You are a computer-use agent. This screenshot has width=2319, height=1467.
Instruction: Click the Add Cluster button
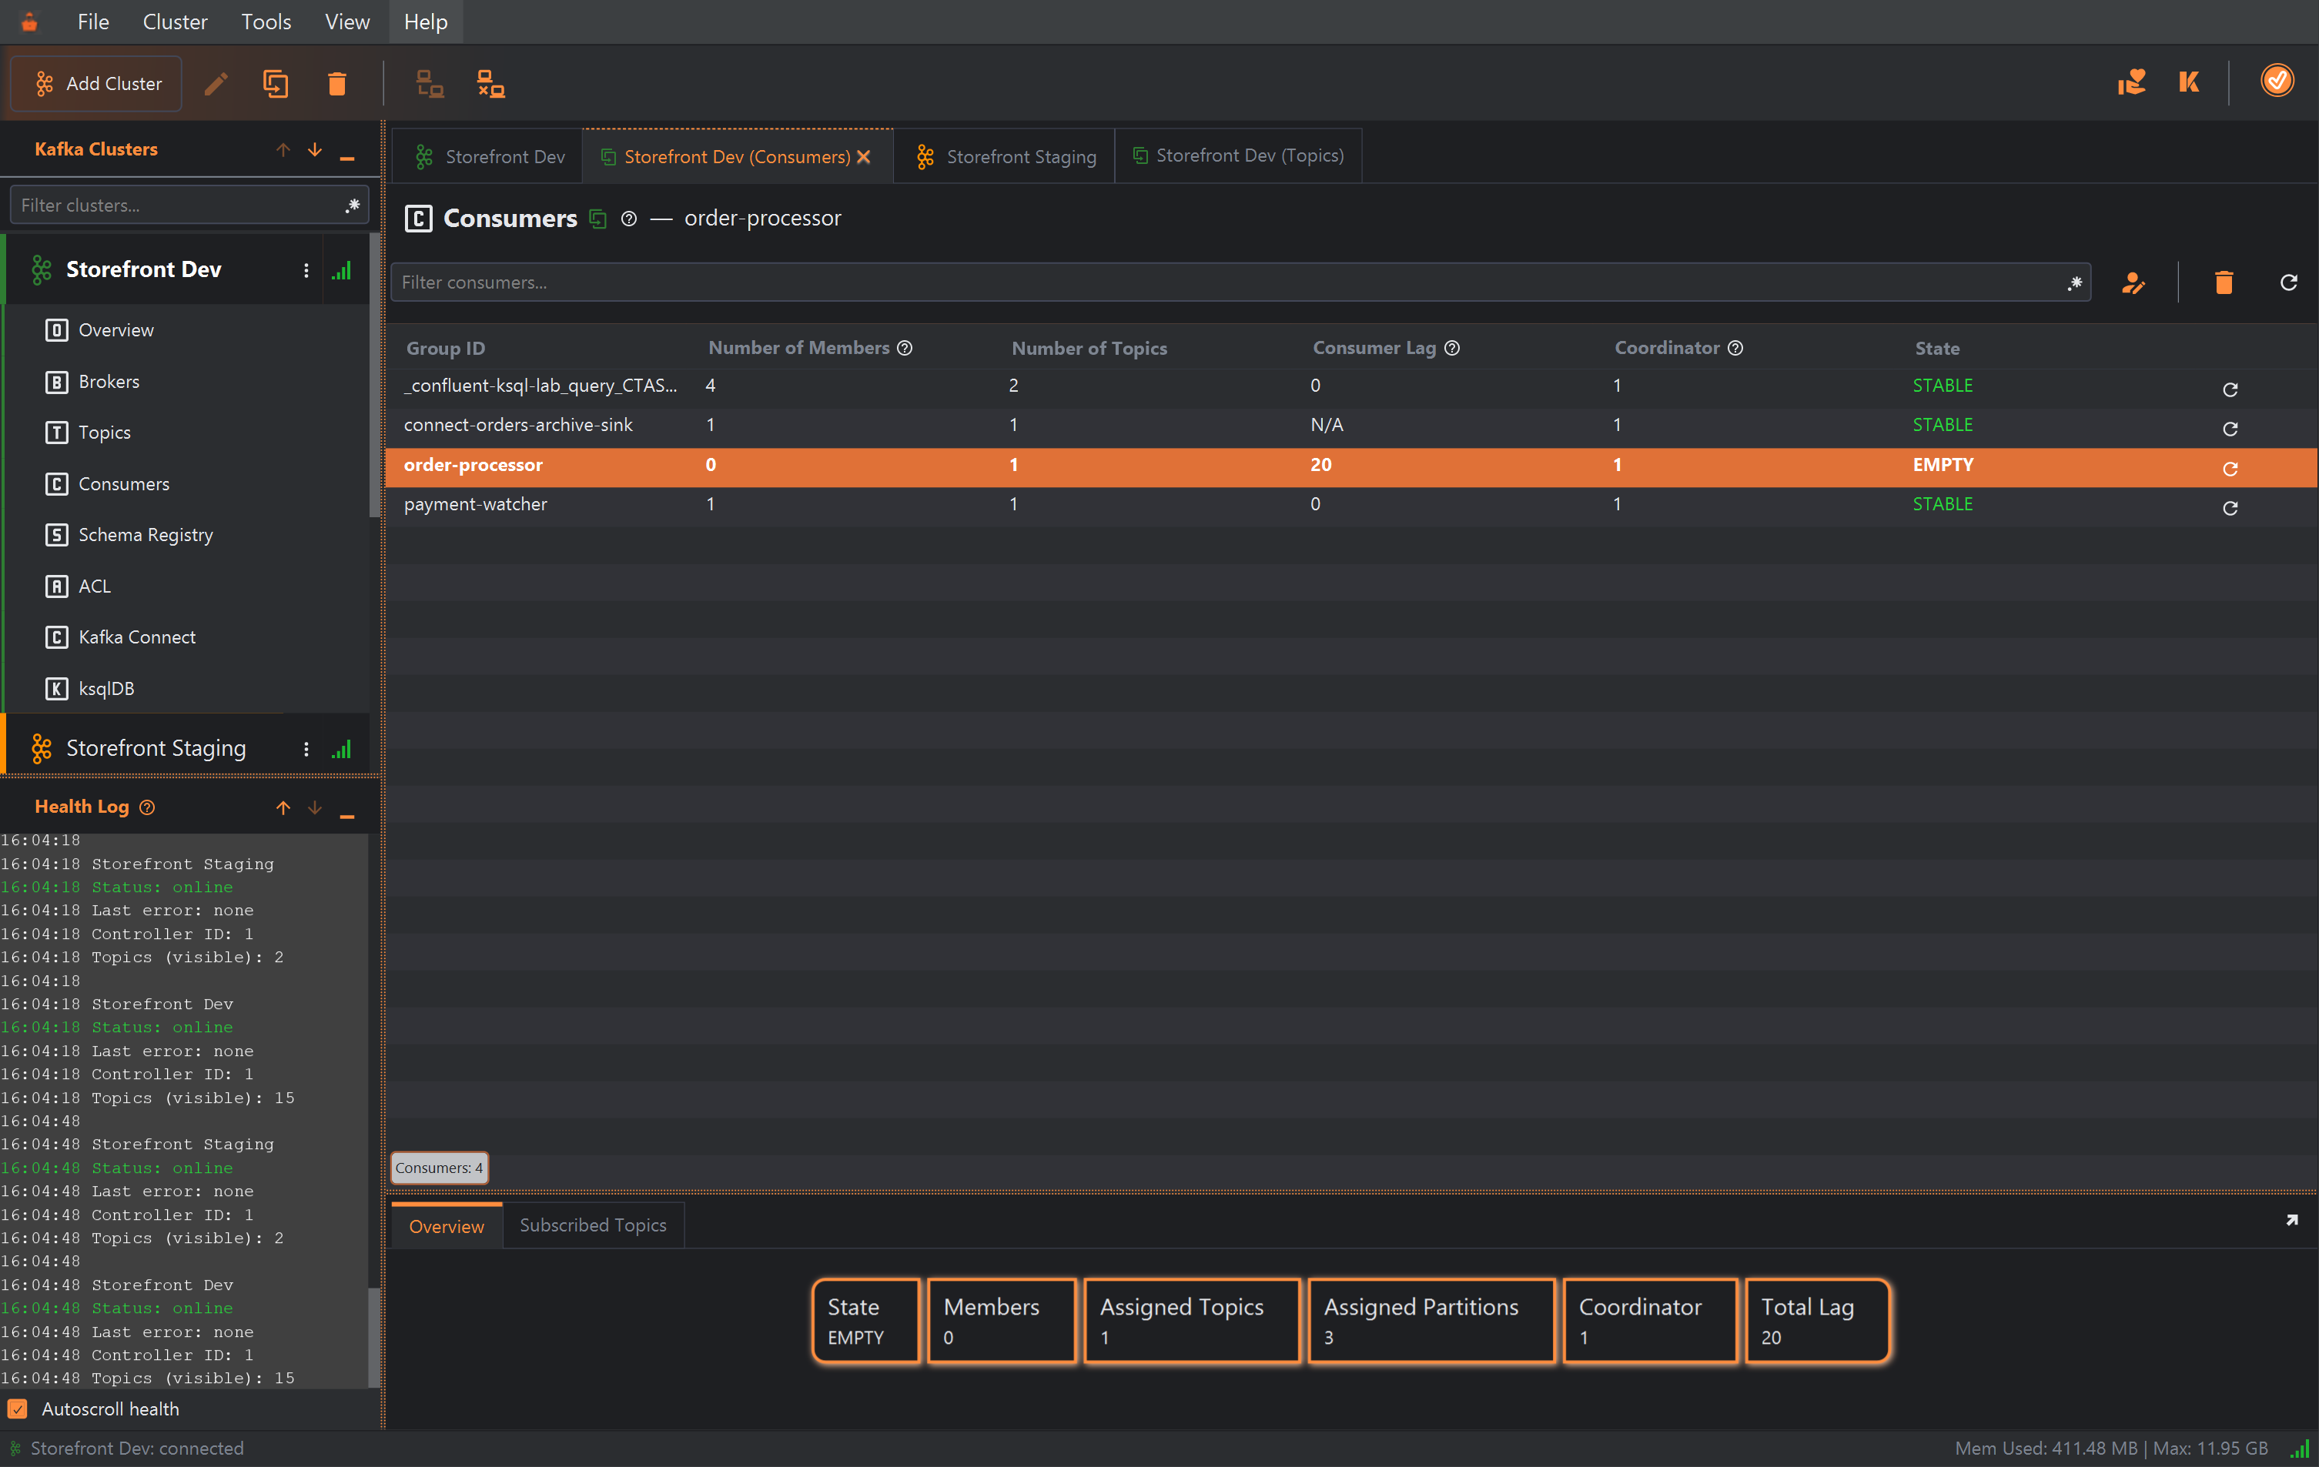click(x=96, y=84)
